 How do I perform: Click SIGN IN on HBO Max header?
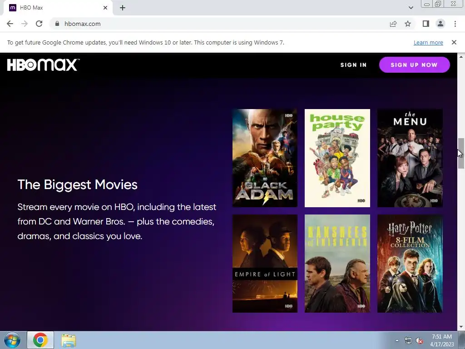(x=353, y=65)
